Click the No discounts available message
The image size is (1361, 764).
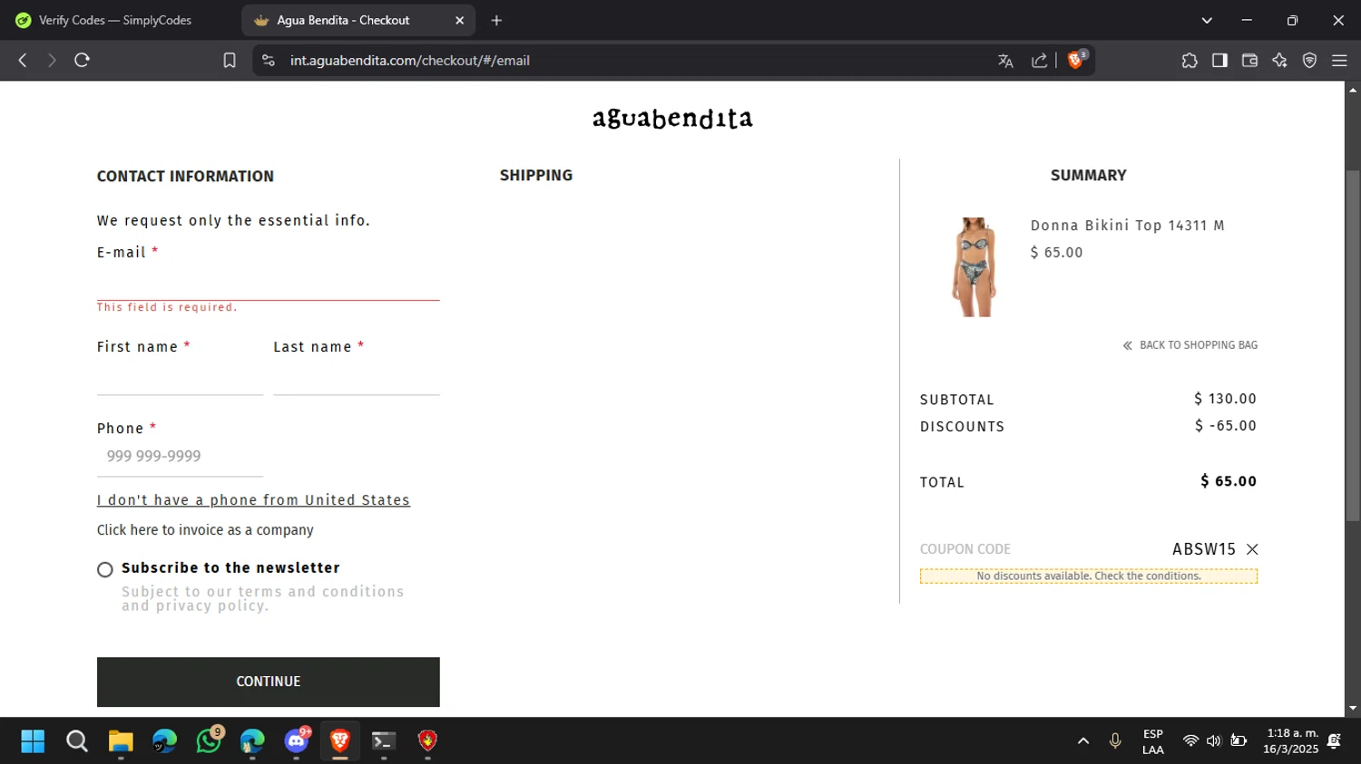tap(1089, 576)
